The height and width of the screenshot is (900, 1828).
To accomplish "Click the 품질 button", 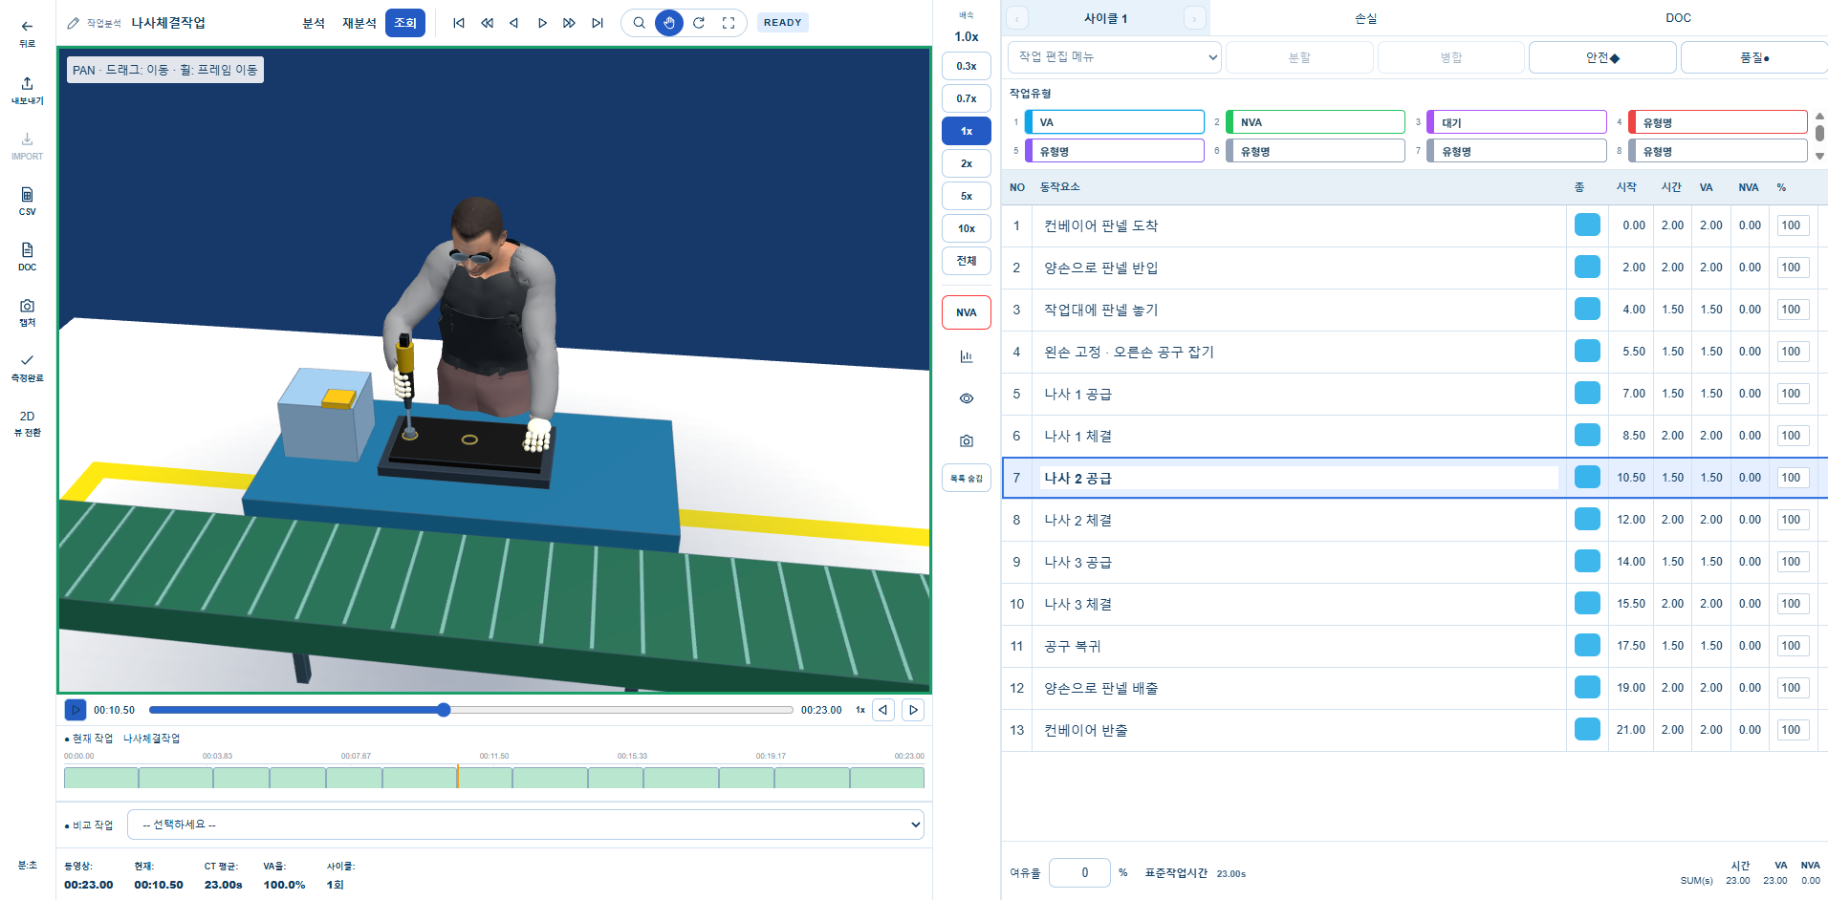I will 1754,57.
